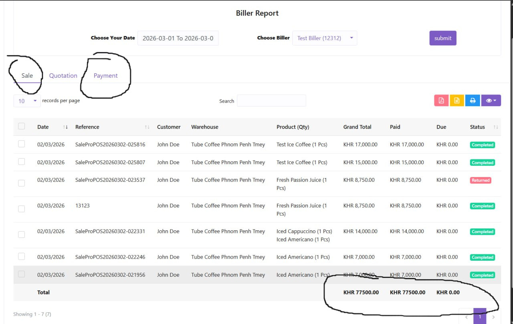Click into the Search box

coord(271,101)
